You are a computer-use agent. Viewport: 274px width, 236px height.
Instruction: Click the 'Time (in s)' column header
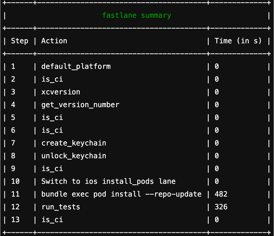[x=238, y=41]
